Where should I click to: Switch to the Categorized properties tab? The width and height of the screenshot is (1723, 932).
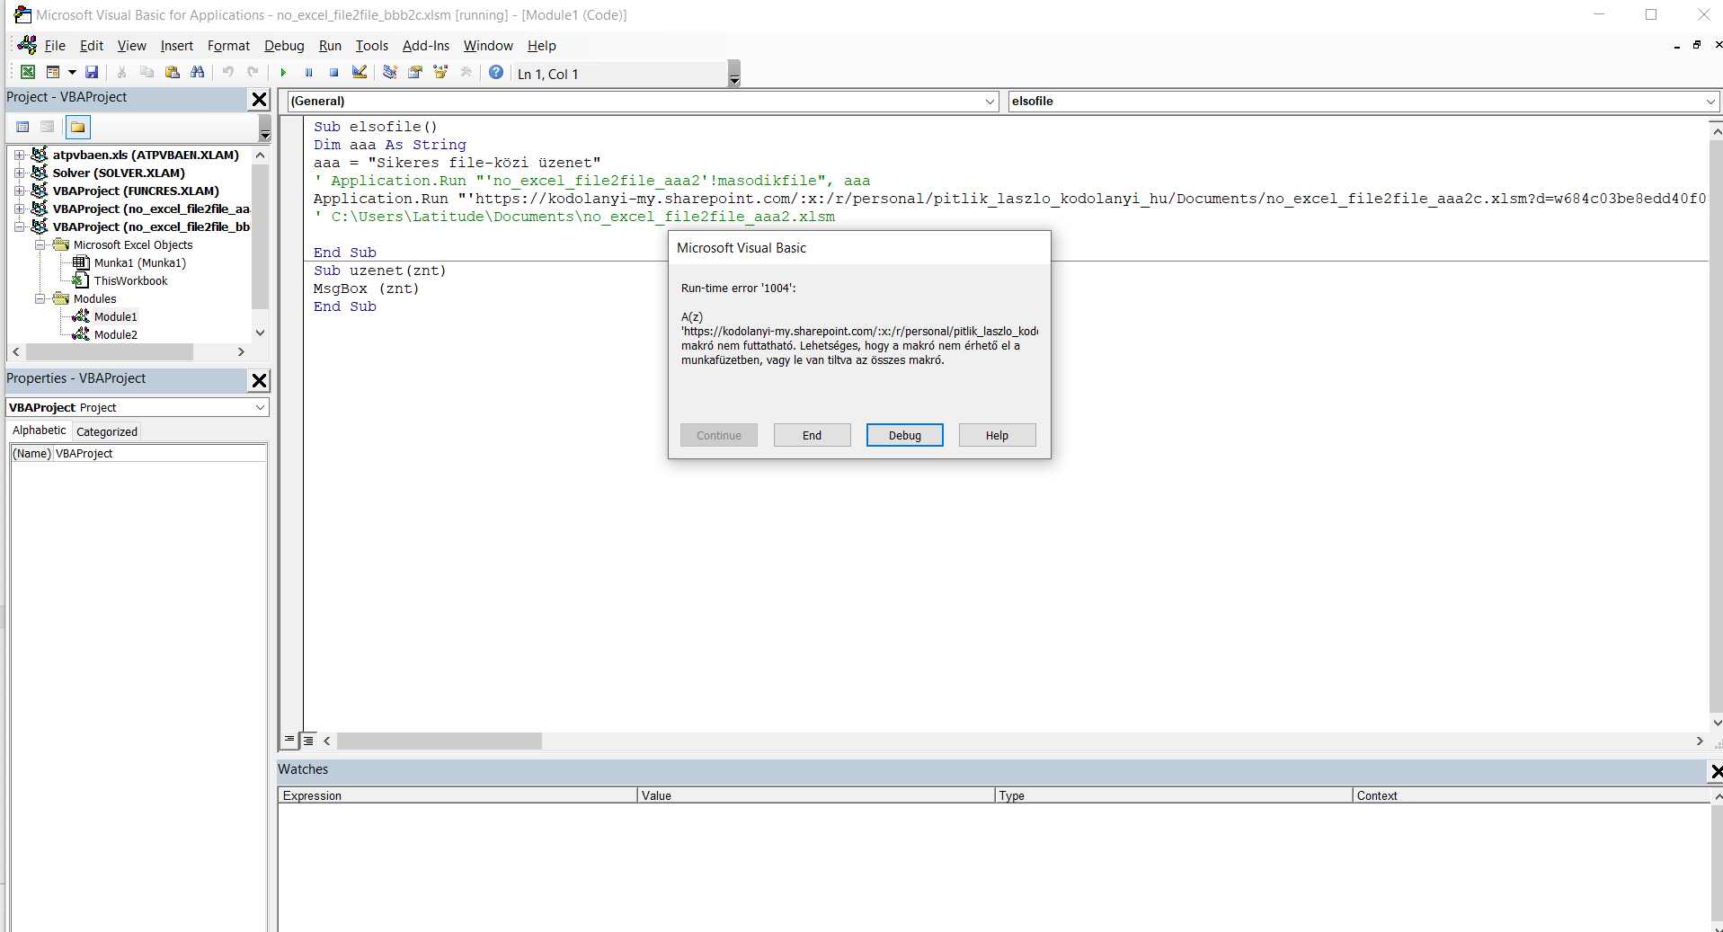107,431
